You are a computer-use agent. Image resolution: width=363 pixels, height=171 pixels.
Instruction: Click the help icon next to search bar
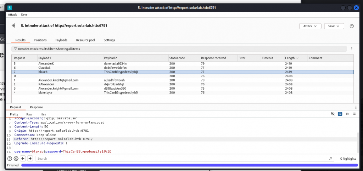pyautogui.click(x=10, y=159)
